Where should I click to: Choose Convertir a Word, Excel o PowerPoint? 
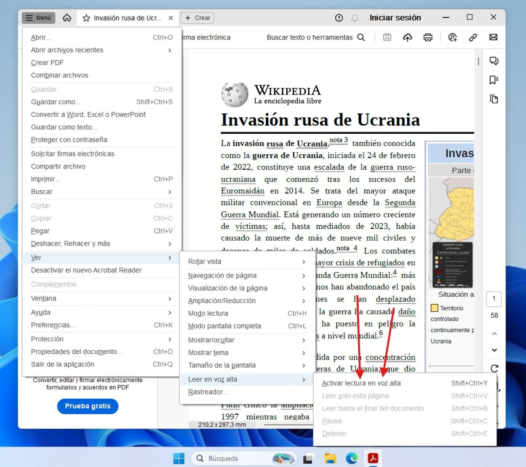tap(102, 115)
